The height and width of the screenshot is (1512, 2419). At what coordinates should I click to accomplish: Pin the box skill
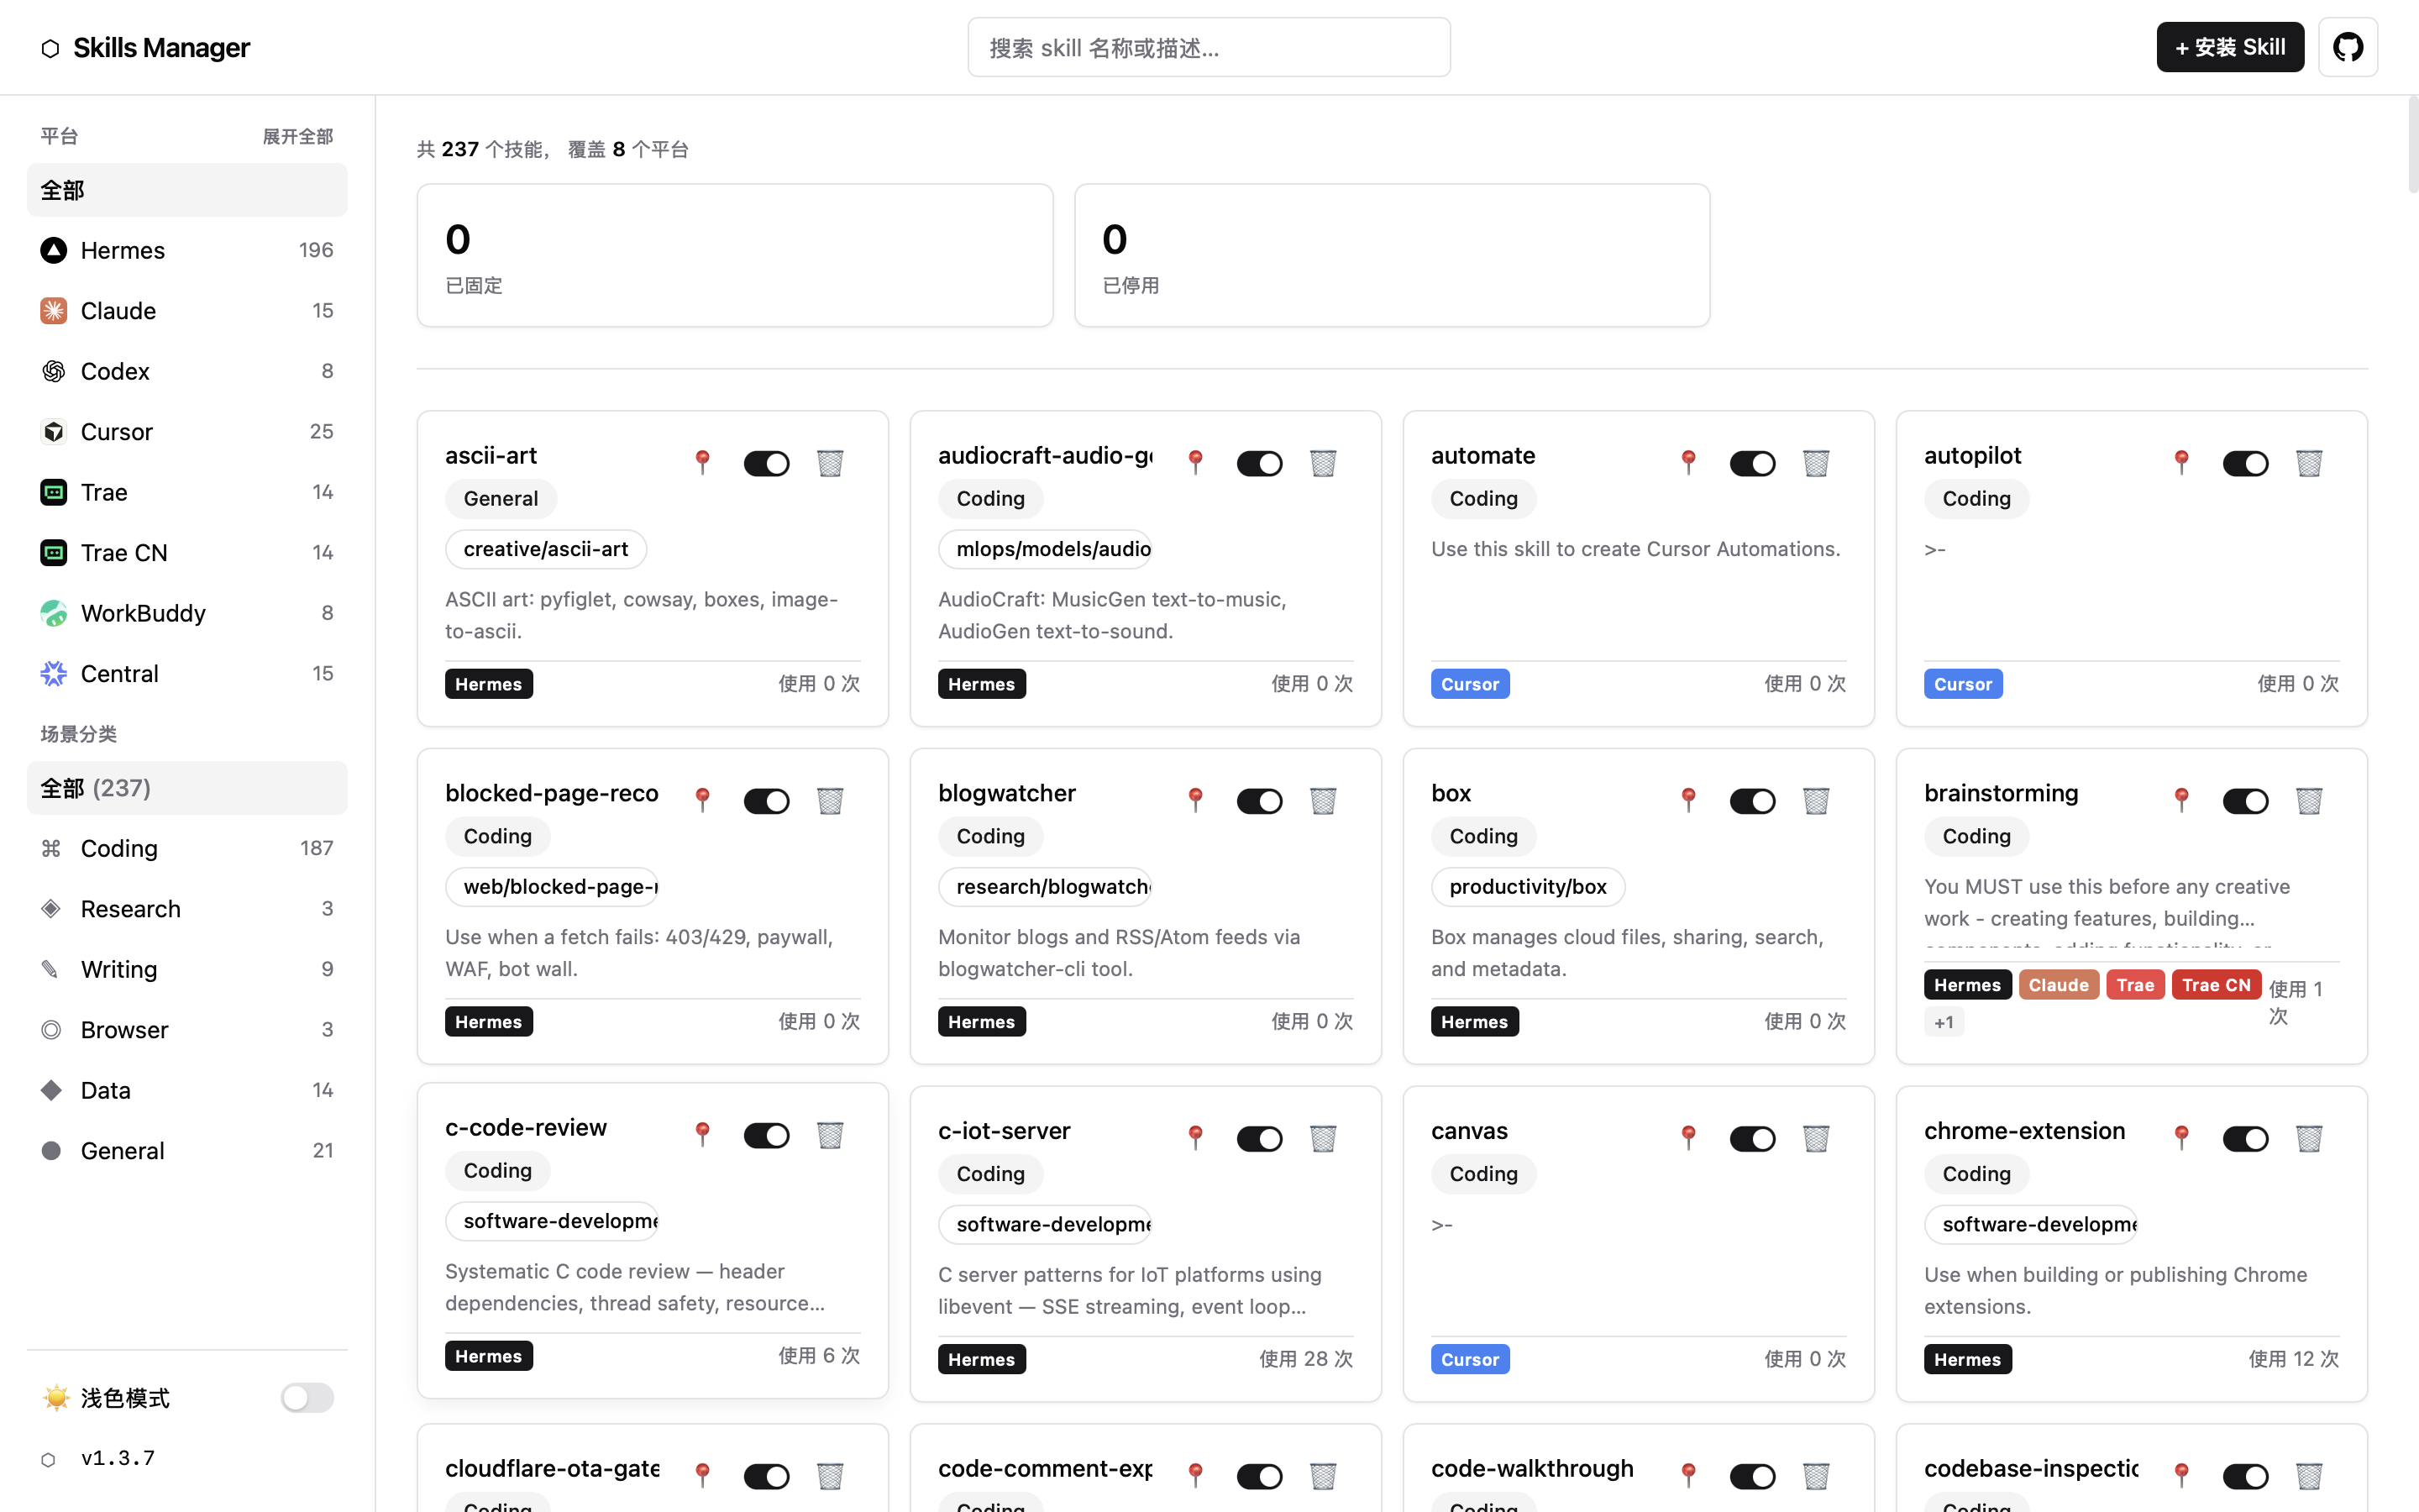[1688, 800]
